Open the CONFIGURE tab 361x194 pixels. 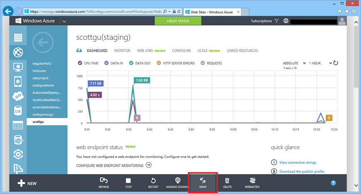pos(182,51)
